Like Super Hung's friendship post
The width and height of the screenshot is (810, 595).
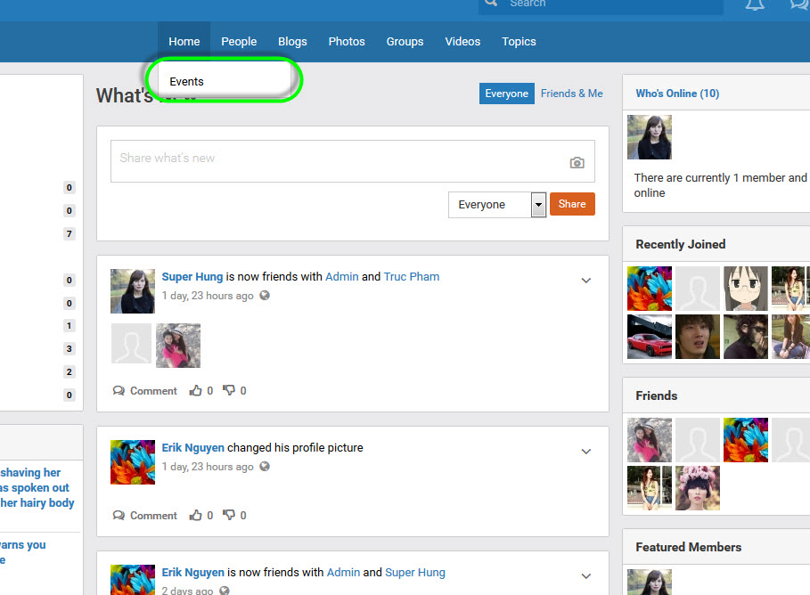[x=196, y=391]
